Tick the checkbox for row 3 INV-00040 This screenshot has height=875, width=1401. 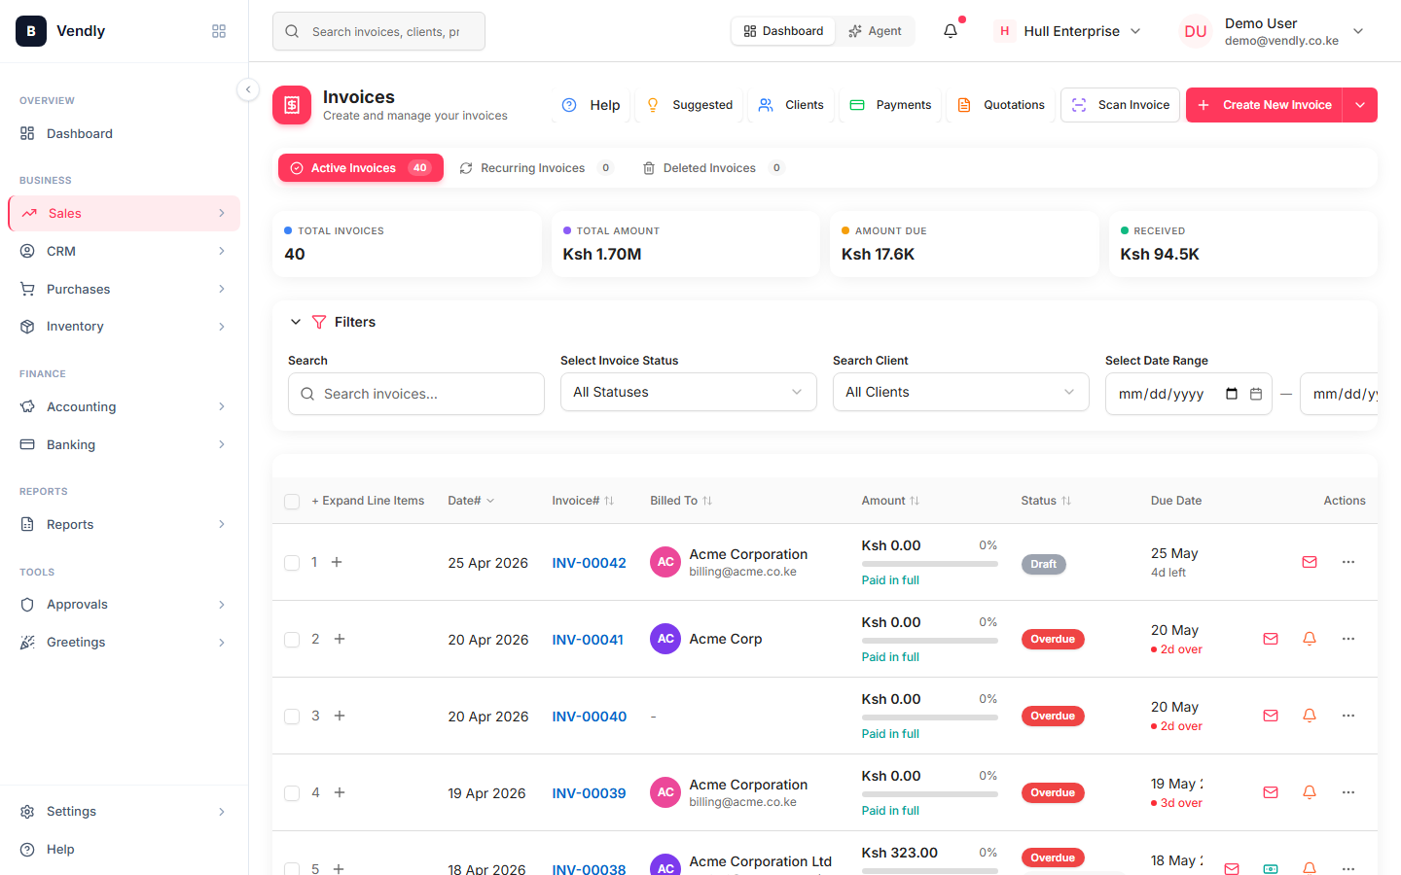point(292,717)
